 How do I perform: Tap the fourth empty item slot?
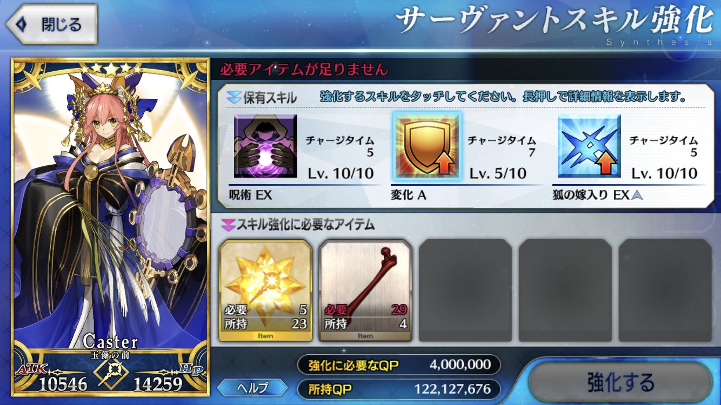point(565,291)
